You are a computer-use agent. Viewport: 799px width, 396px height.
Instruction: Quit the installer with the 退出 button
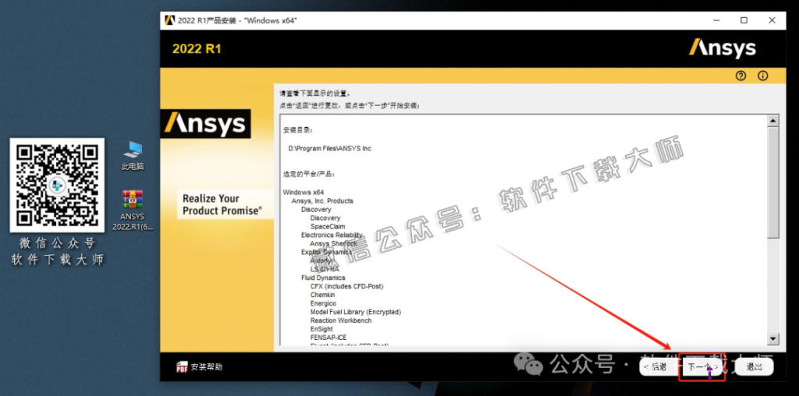point(755,367)
